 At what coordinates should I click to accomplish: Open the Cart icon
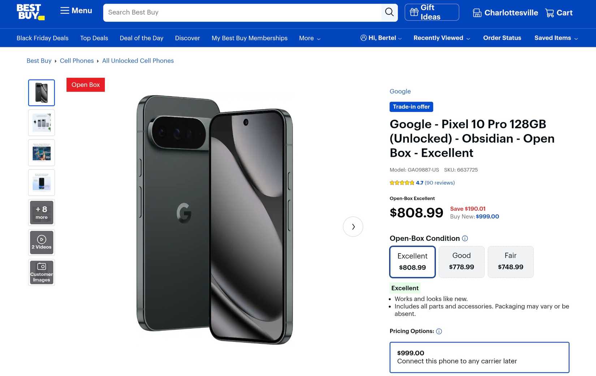click(x=550, y=13)
